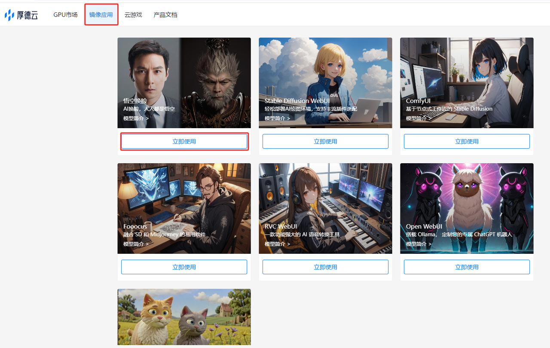
Task: Click 立即使用 under ComfyUI
Action: point(467,141)
